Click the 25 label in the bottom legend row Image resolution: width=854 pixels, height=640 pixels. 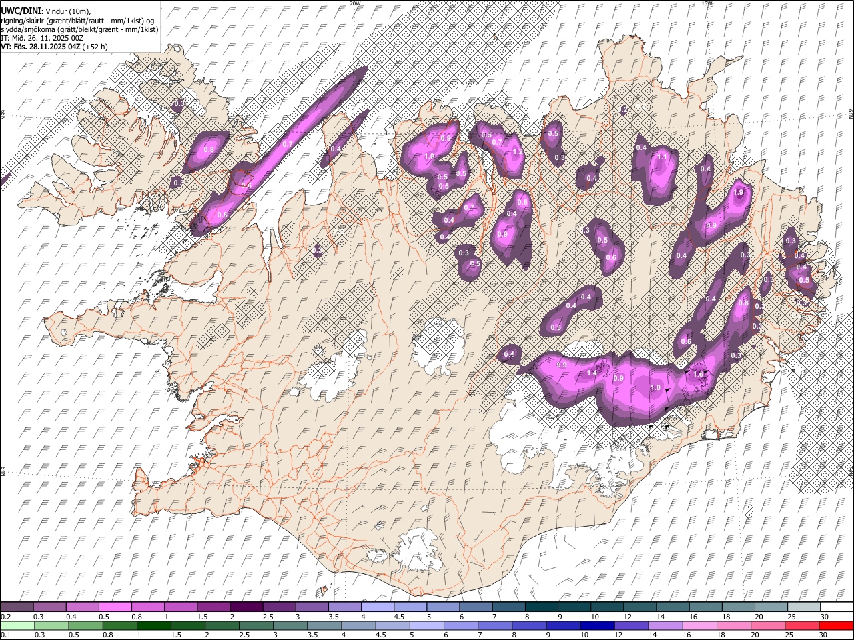[x=789, y=635]
